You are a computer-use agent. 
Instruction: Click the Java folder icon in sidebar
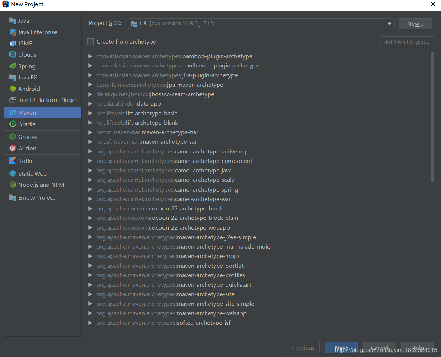(13, 21)
